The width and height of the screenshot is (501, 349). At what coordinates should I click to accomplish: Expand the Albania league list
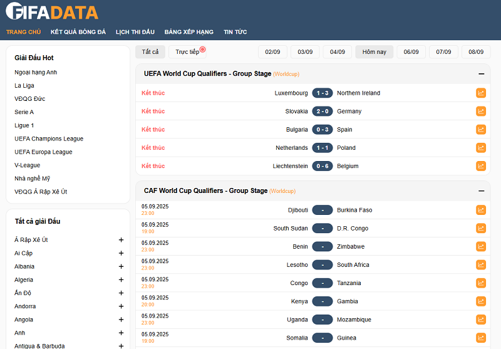[121, 266]
